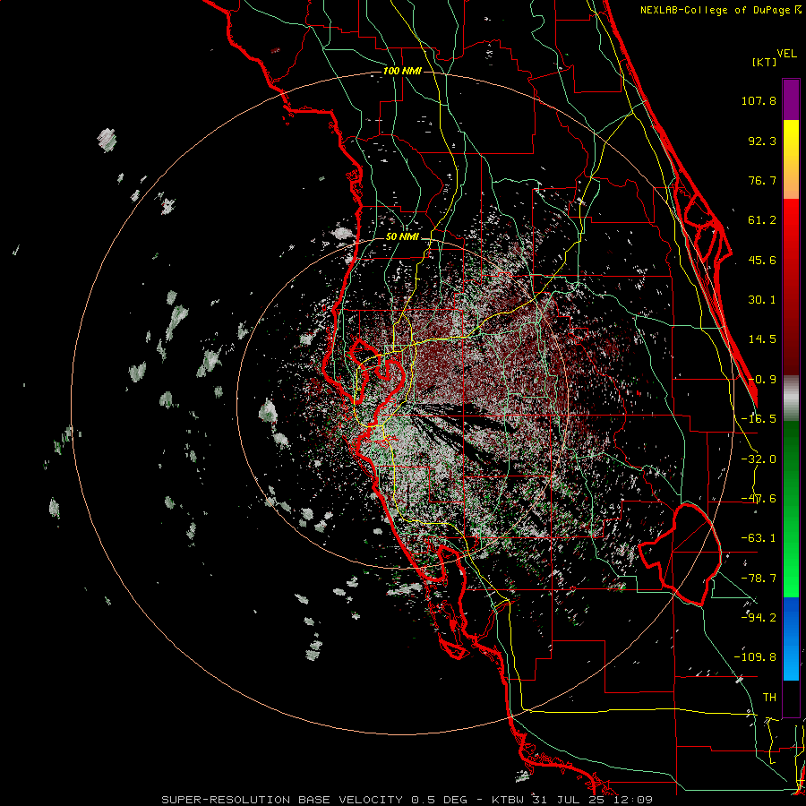Viewport: 806px width, 806px height.
Task: Choose the -78.7 scale value
Action: coord(759,579)
